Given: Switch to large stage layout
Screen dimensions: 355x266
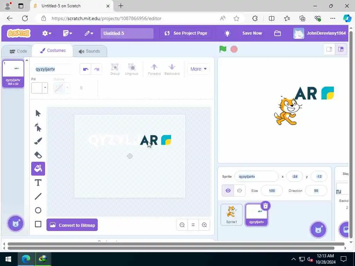Looking at the screenshot, I should pos(341,49).
